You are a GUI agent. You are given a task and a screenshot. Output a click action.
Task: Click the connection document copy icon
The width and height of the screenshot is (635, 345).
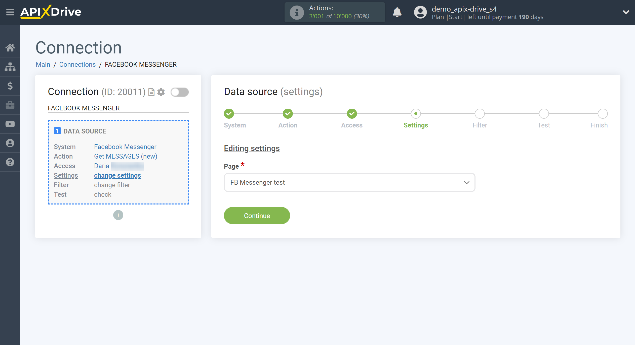(x=151, y=92)
